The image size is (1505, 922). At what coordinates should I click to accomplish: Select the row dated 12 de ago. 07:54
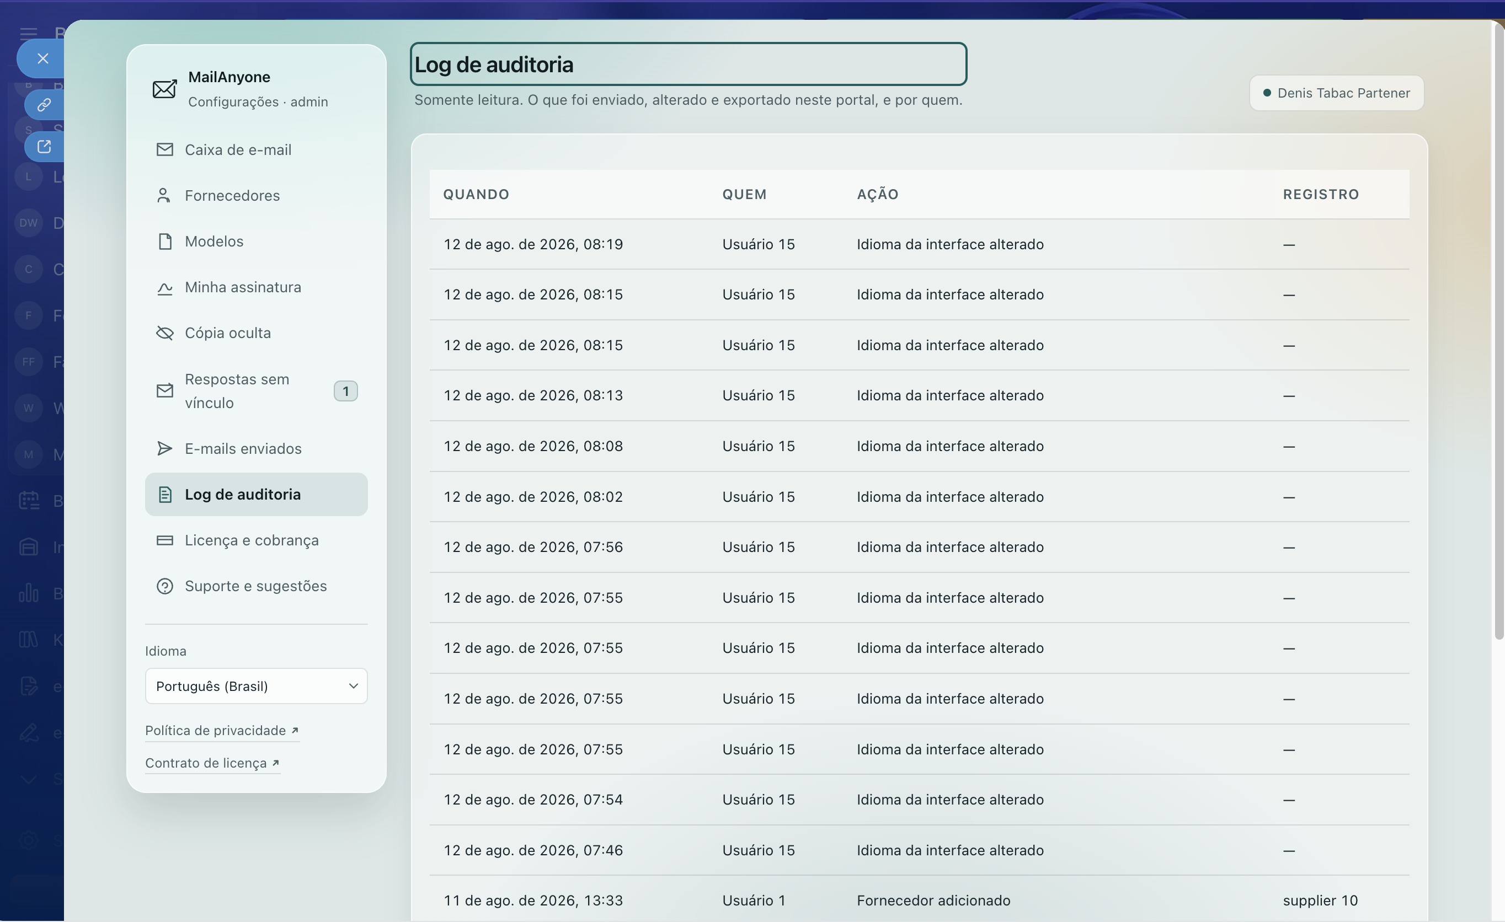[919, 800]
